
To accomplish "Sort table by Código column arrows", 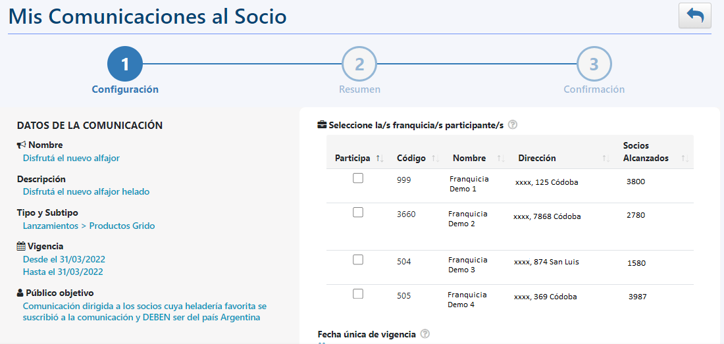I will tap(435, 158).
